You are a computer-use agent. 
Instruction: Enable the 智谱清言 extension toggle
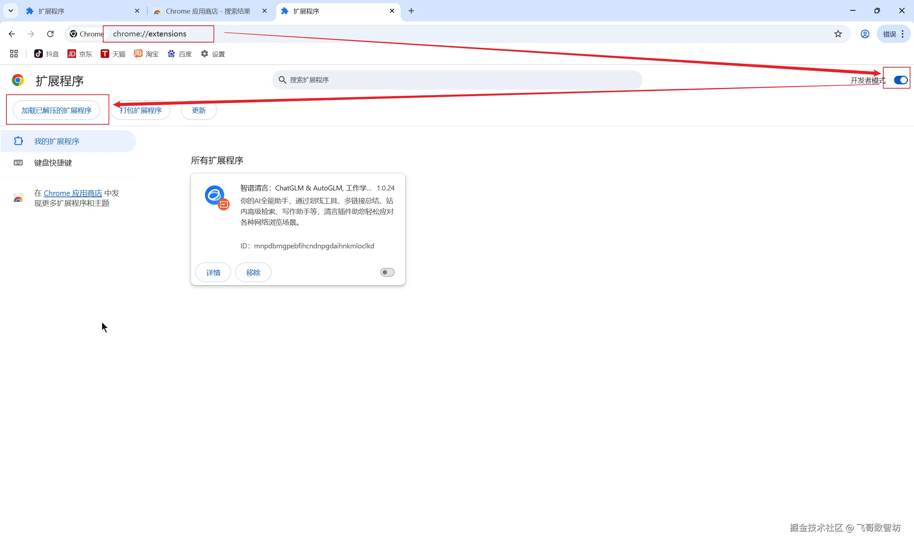[x=387, y=272]
